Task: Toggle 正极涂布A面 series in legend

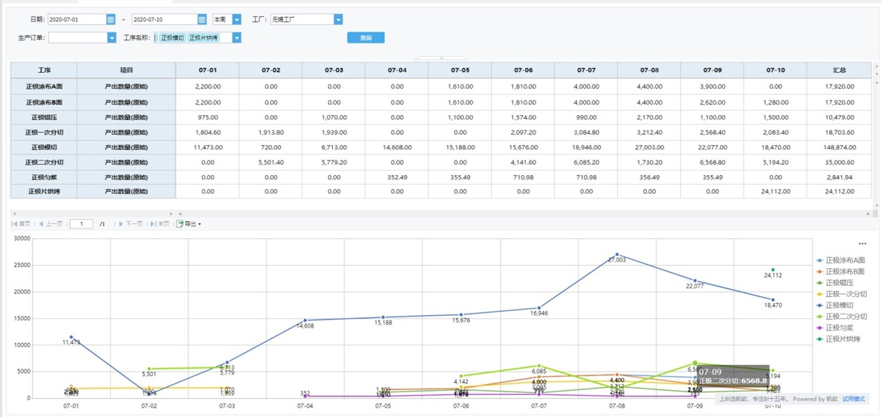Action: (x=841, y=260)
